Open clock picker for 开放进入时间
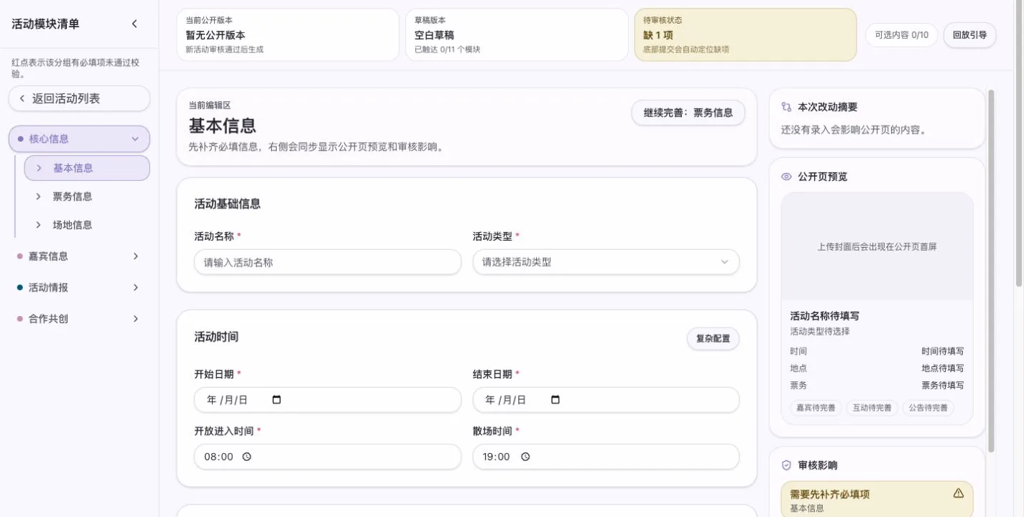 tap(246, 457)
